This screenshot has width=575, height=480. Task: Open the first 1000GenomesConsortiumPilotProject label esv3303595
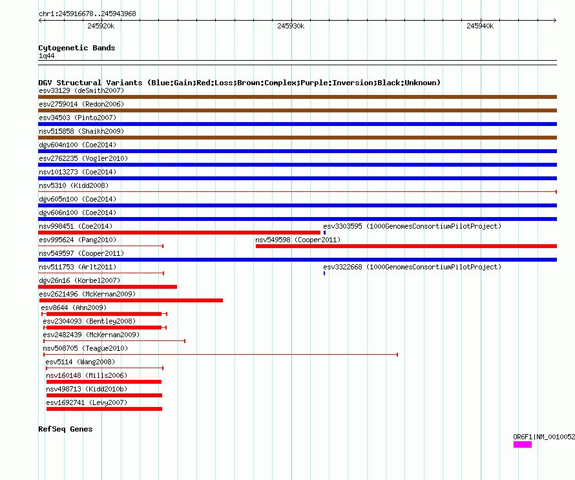(x=412, y=226)
